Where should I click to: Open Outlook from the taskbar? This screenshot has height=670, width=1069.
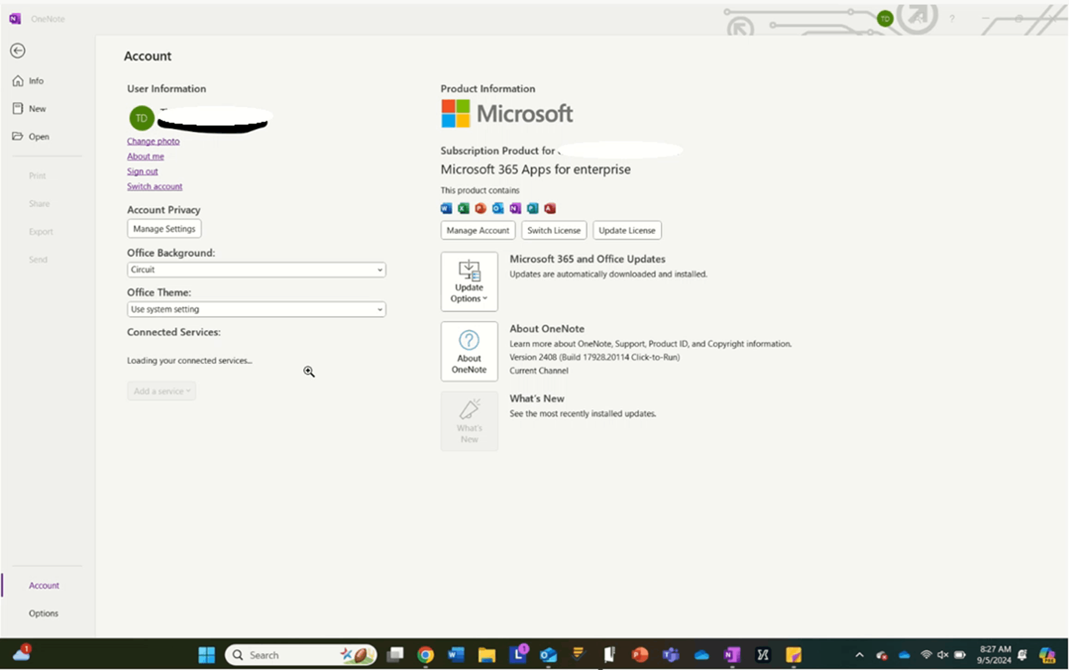click(548, 655)
